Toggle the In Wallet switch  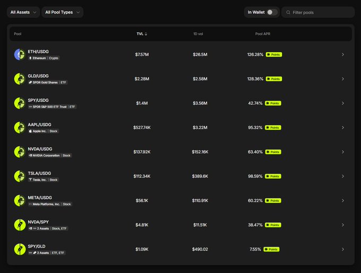click(x=272, y=12)
